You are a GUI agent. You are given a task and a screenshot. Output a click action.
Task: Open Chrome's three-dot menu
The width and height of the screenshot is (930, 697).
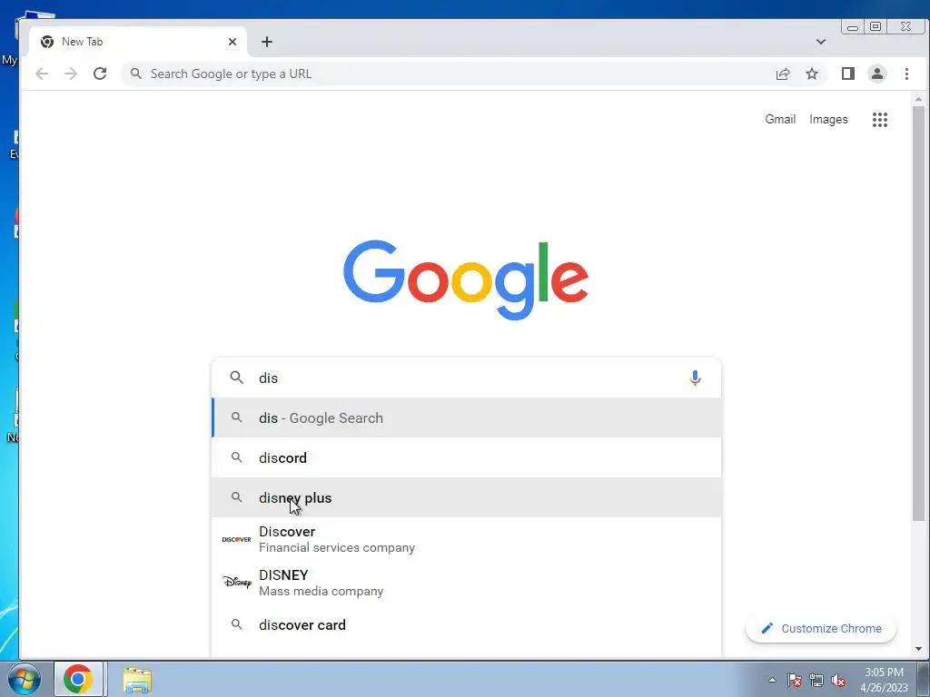point(906,74)
